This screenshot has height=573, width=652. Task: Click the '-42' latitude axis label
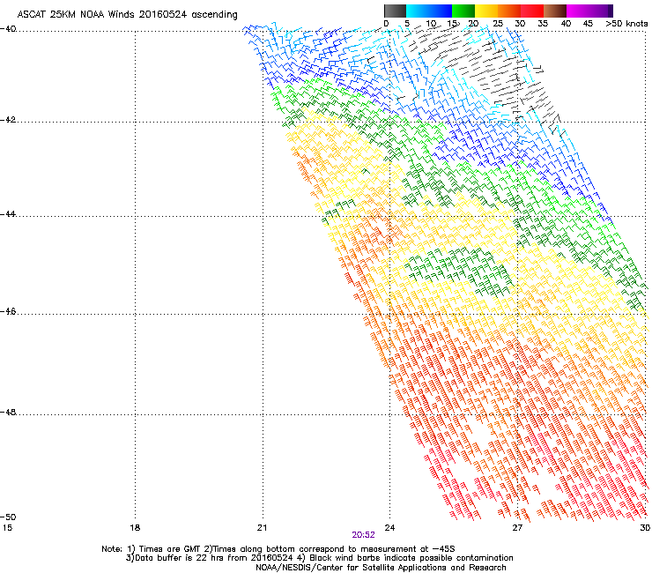click(x=8, y=120)
